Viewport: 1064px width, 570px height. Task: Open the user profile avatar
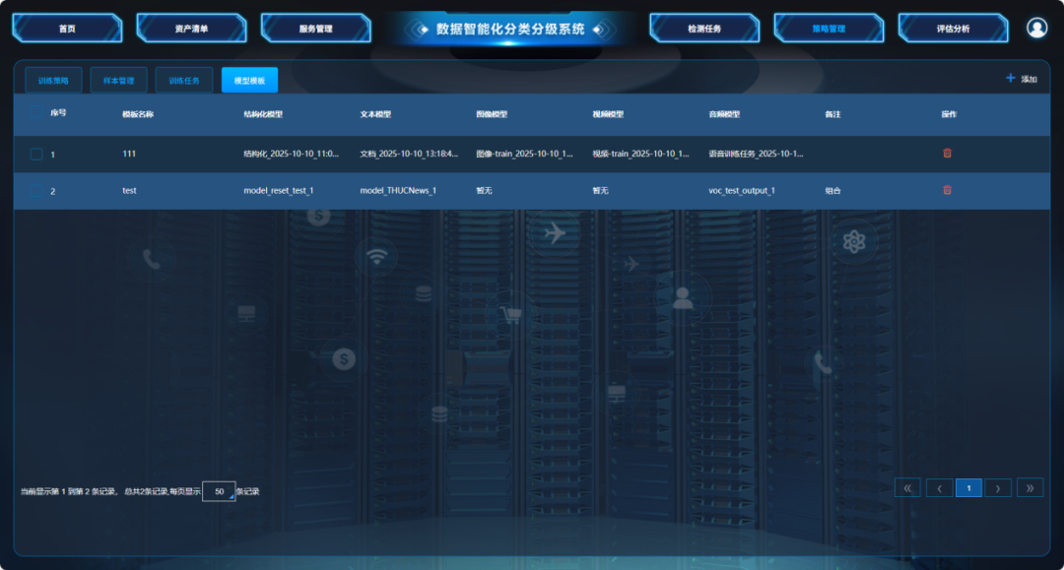(1036, 29)
